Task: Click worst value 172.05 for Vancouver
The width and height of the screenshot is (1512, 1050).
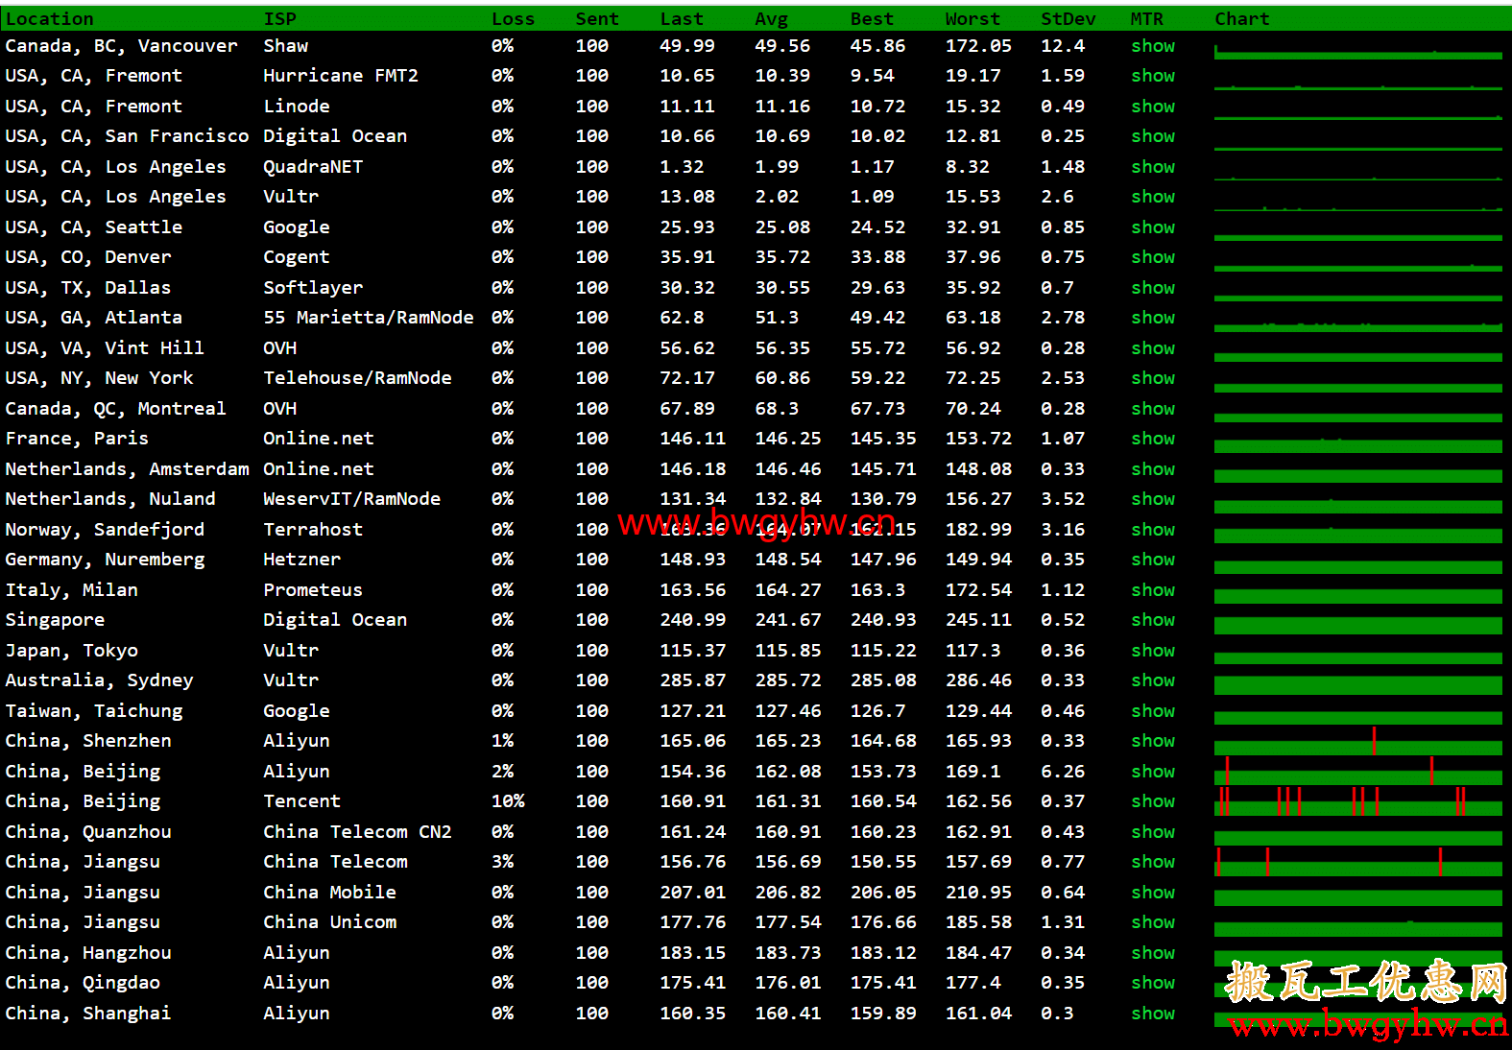Action: click(x=978, y=46)
